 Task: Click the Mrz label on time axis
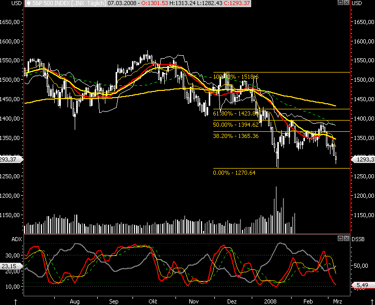(338, 301)
